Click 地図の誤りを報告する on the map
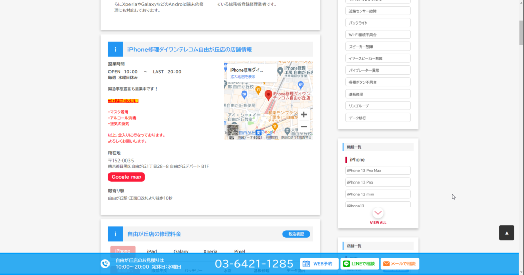The width and height of the screenshot is (524, 275). coord(296,137)
